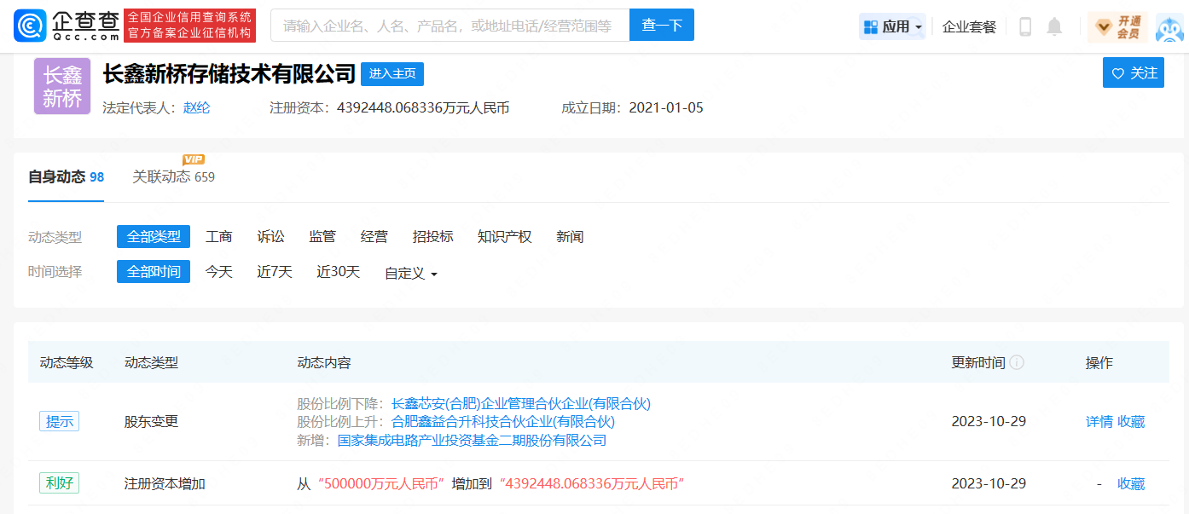Click the 动态类型 column header

pyautogui.click(x=152, y=362)
